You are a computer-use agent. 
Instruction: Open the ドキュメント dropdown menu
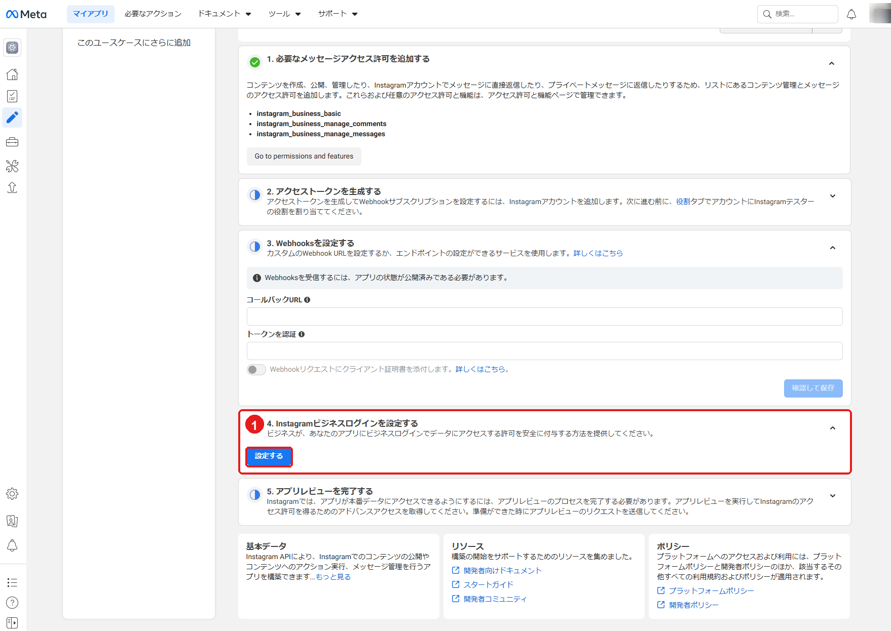pos(225,14)
